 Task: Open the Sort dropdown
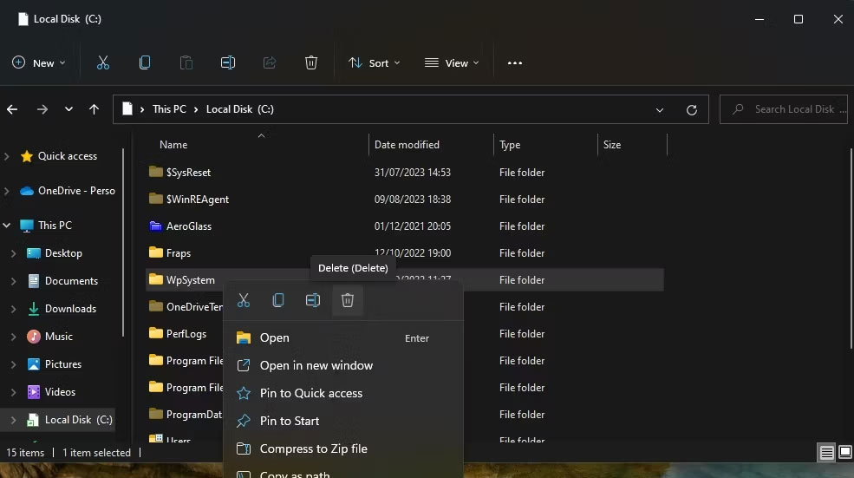(375, 62)
